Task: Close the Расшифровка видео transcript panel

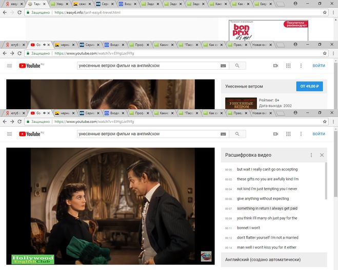Action: [x=322, y=155]
